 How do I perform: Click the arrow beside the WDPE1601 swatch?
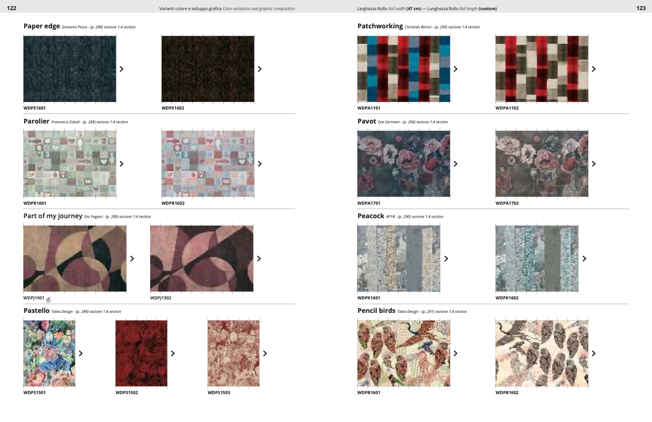point(121,69)
